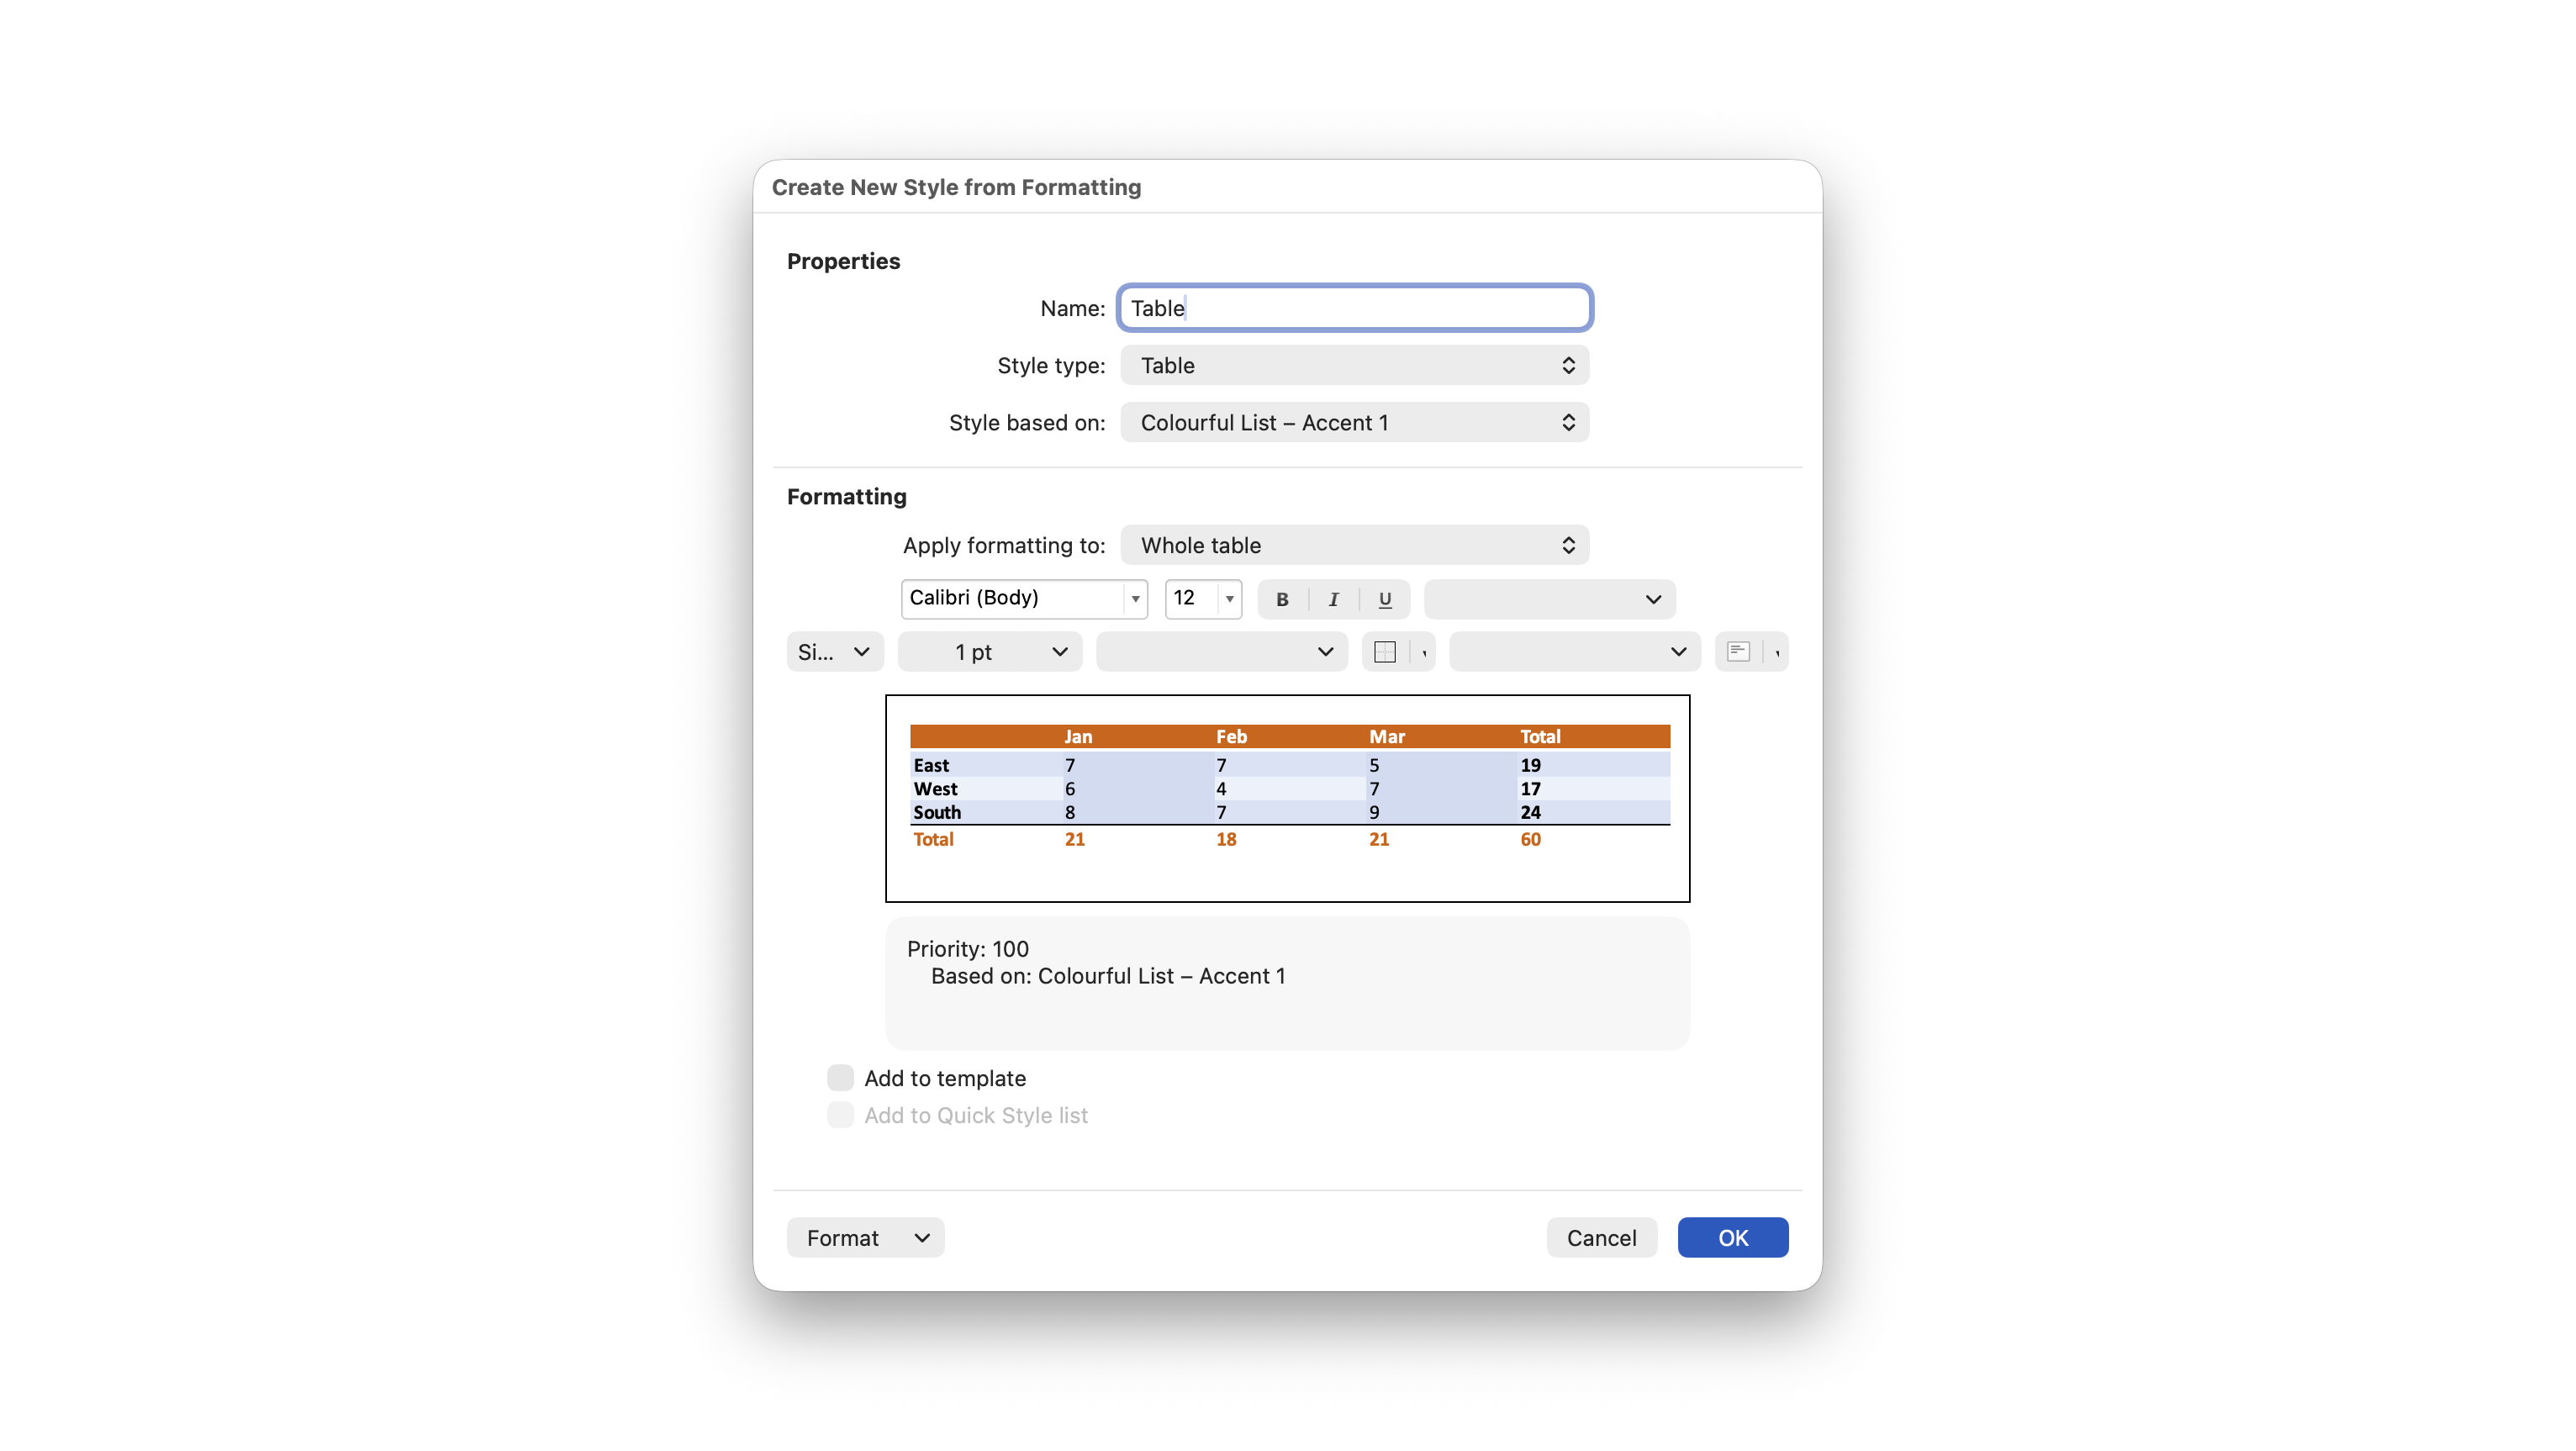
Task: Open the cell alignment options arrow
Action: coord(1777,652)
